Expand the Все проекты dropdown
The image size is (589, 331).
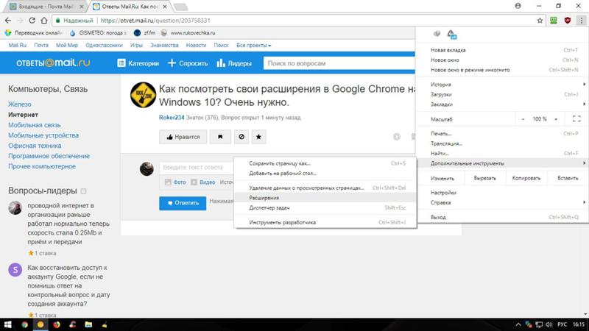[253, 46]
